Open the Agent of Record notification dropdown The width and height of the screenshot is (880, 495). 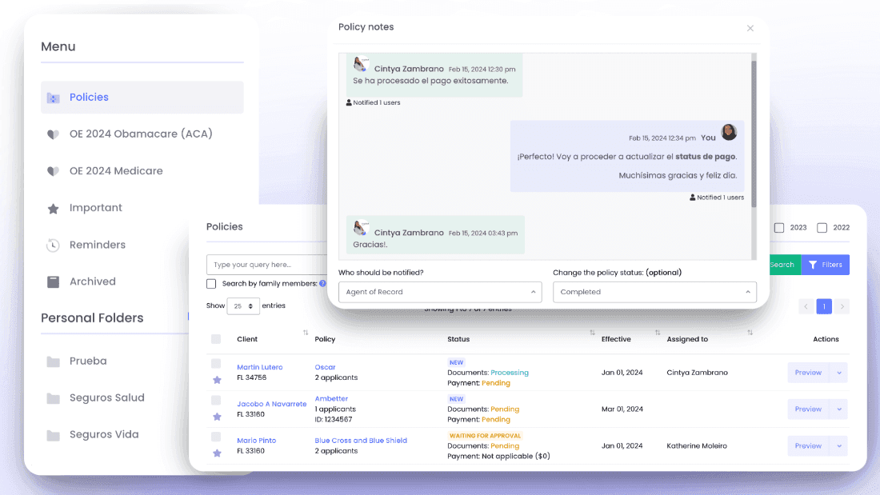click(440, 292)
